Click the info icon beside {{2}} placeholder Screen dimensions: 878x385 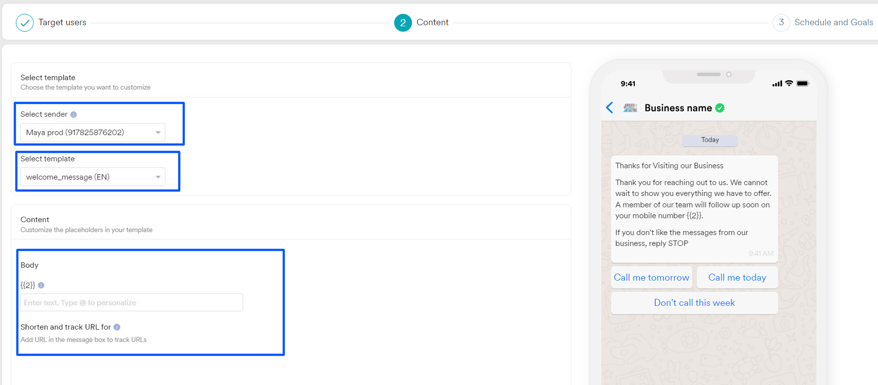(x=41, y=285)
